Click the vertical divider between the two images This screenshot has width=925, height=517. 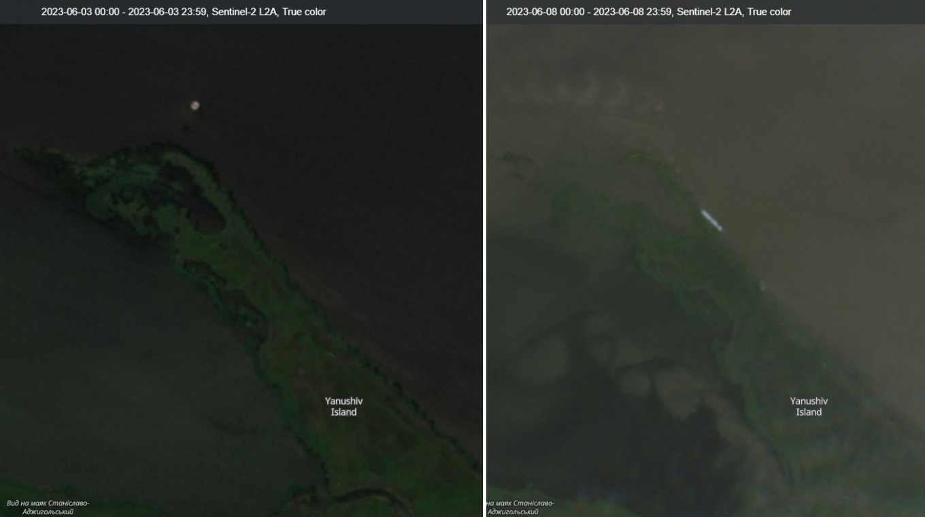coord(484,258)
